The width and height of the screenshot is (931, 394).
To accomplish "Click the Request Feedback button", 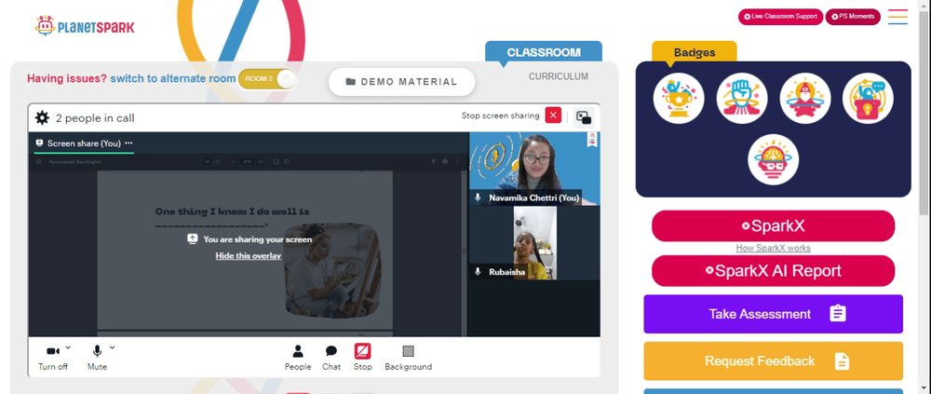I will (x=773, y=360).
